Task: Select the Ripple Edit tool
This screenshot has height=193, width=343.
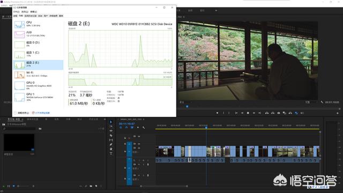Action: [x=111, y=131]
